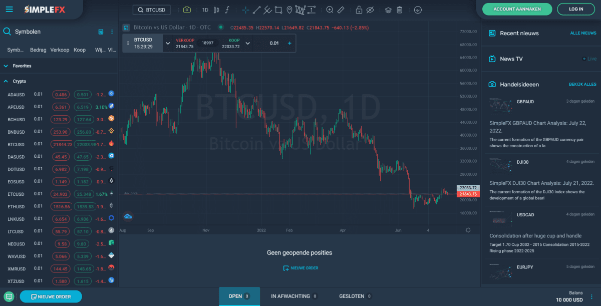Viewport: 601px width, 306px height.
Task: Click the KOOP 22033.72 buy price
Action: coord(231,44)
